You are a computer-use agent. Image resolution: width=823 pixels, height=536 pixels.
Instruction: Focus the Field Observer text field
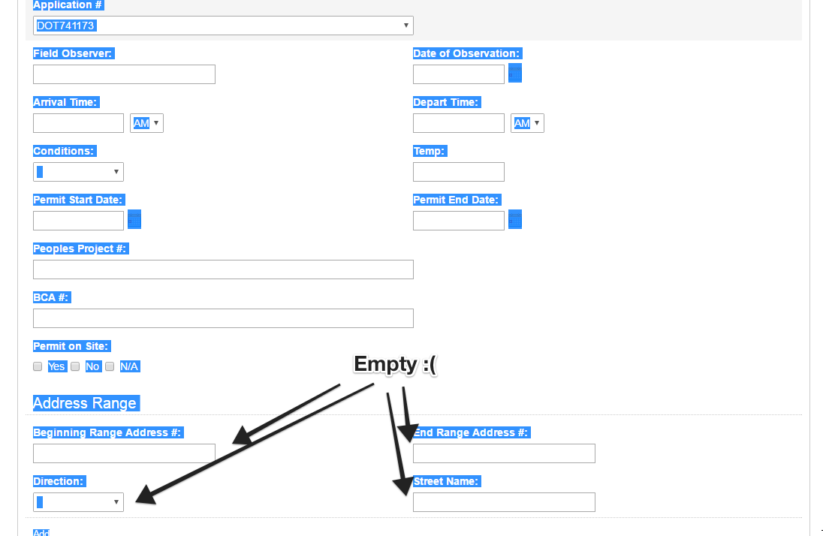click(x=124, y=74)
